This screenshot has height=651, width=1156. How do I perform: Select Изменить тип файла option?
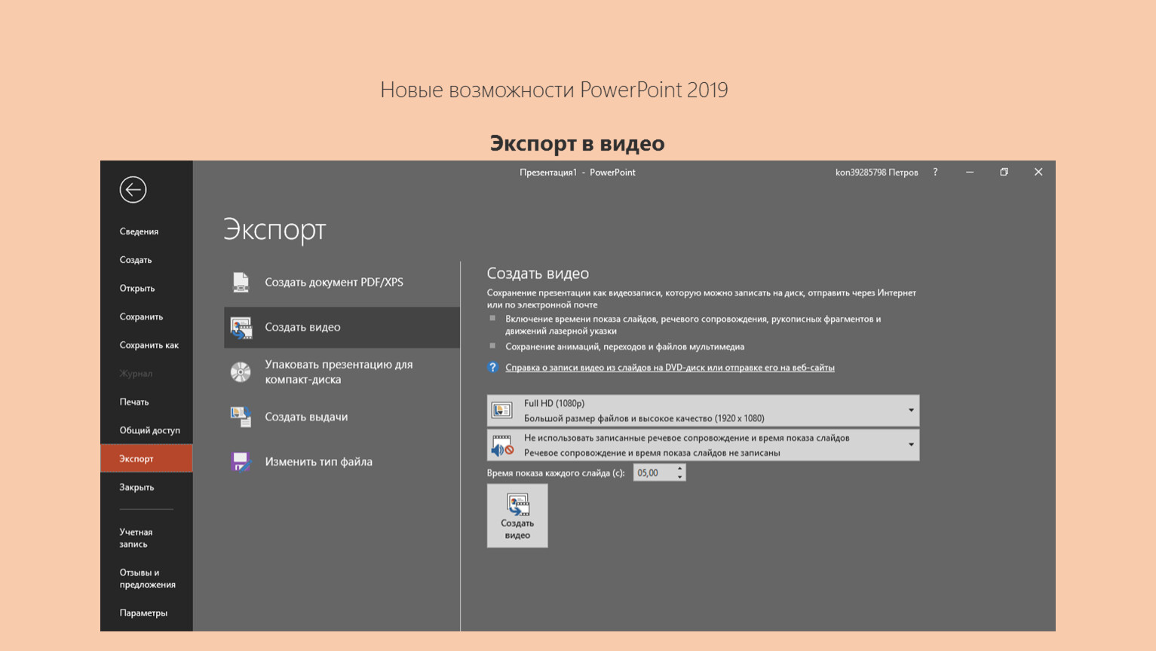[x=342, y=461]
